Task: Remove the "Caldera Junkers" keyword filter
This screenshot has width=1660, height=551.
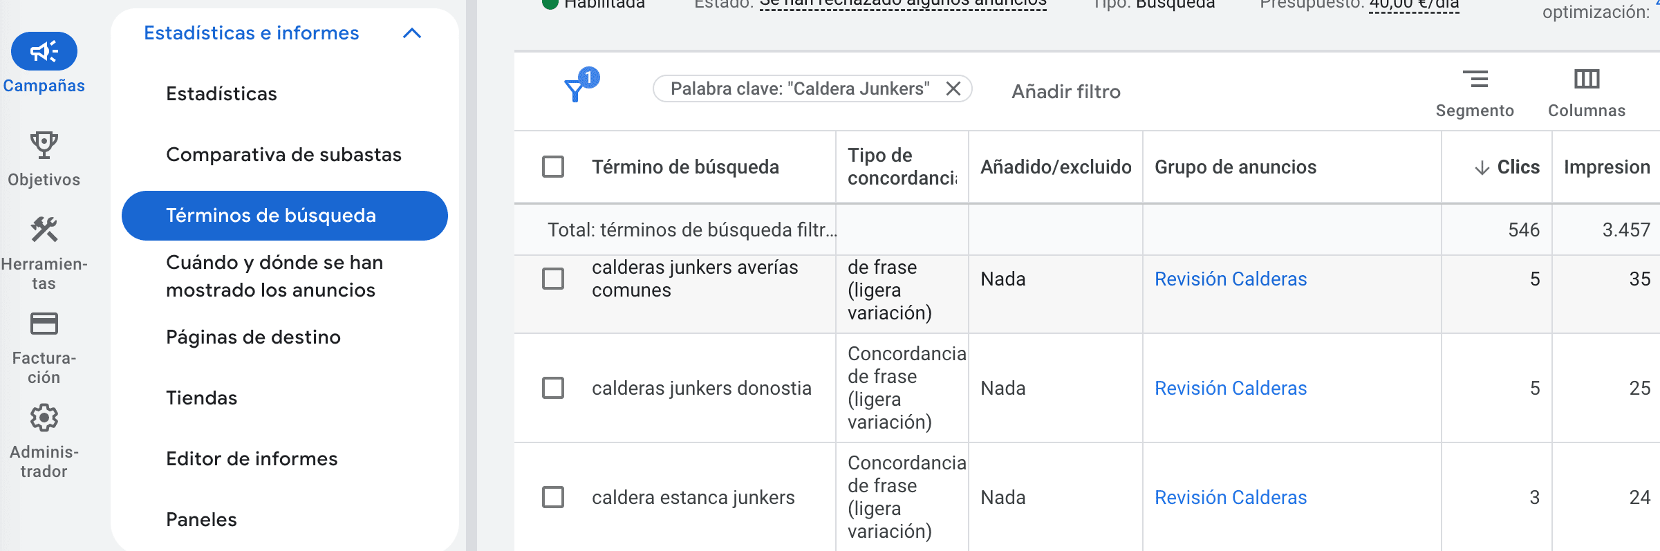Action: pos(953,88)
